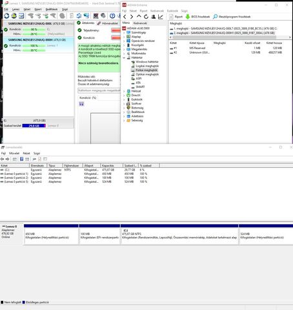Click the user icon in AIDA64 toolbar
293x310 pixels.
click(154, 17)
